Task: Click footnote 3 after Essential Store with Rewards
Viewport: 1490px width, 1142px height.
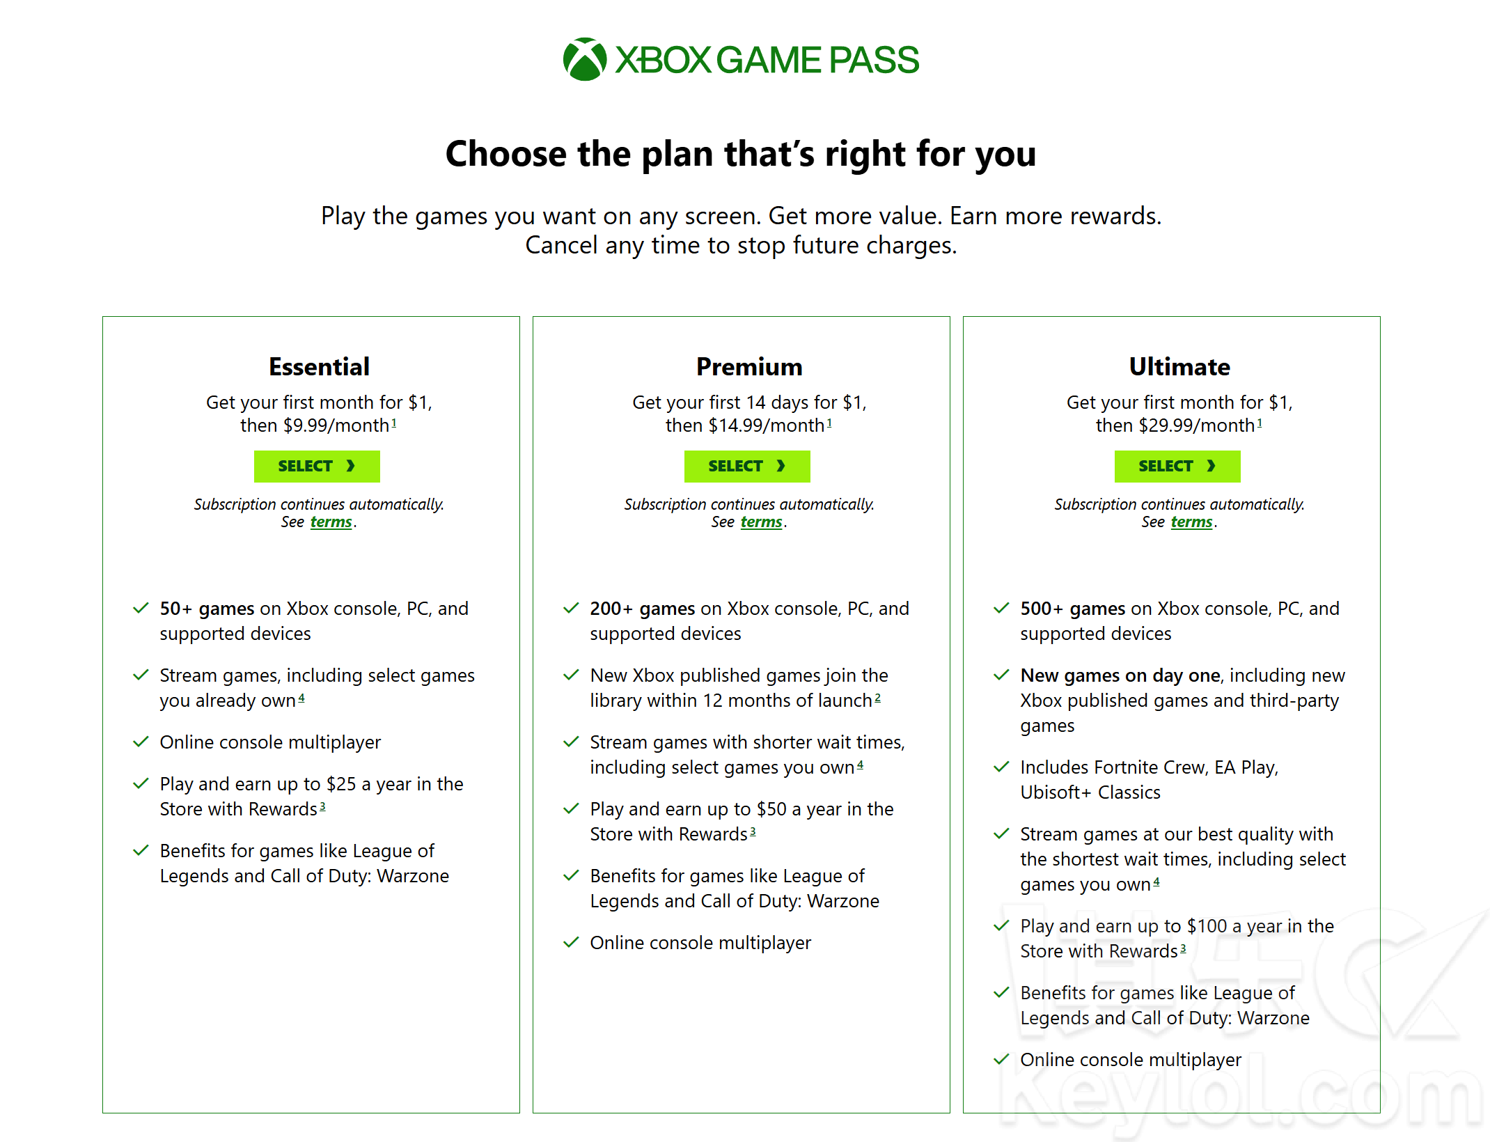Action: (322, 806)
